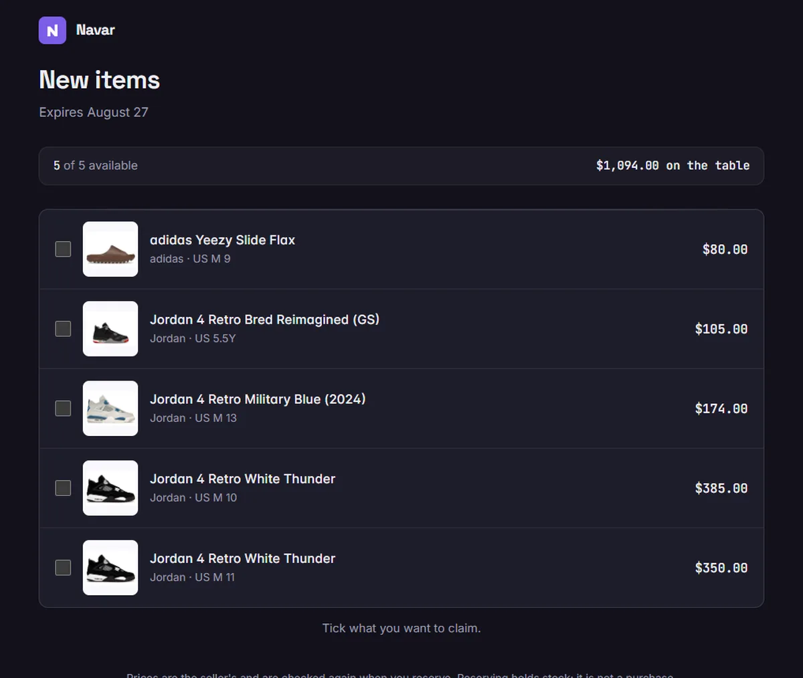The height and width of the screenshot is (678, 803).
Task: Click the 'Jordan · US M 10' subtitle
Action: pyautogui.click(x=193, y=497)
